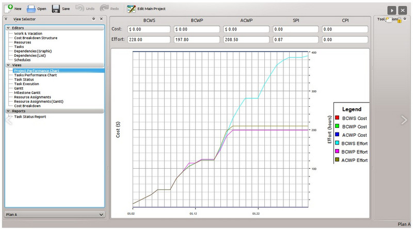Click the olive ACWP Effort legend swatch
The image size is (413, 229).
tap(337, 159)
